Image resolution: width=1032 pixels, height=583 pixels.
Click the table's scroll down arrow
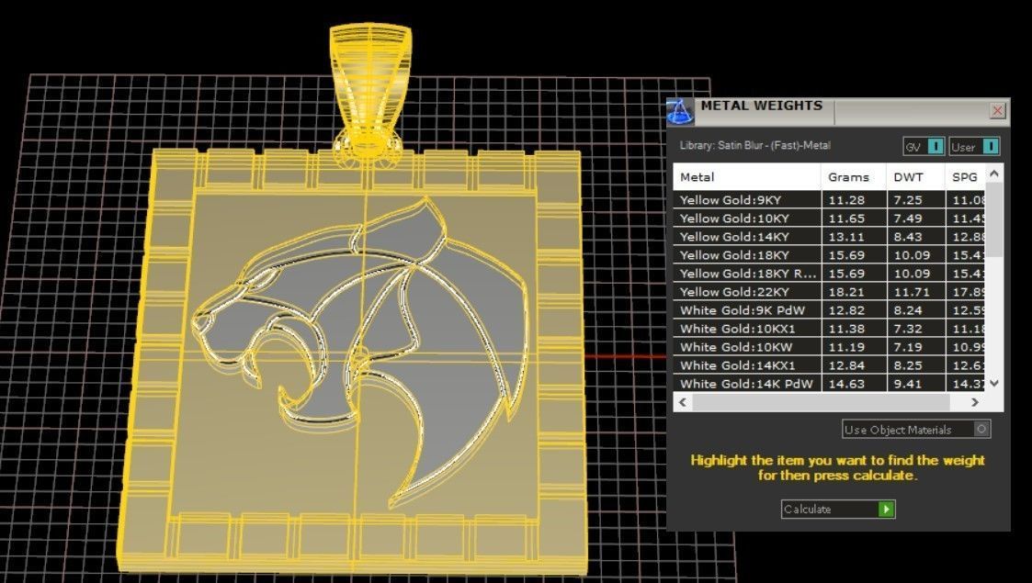993,383
